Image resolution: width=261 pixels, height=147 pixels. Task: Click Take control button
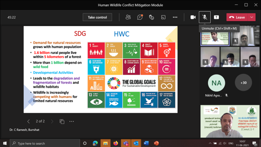[97, 17]
